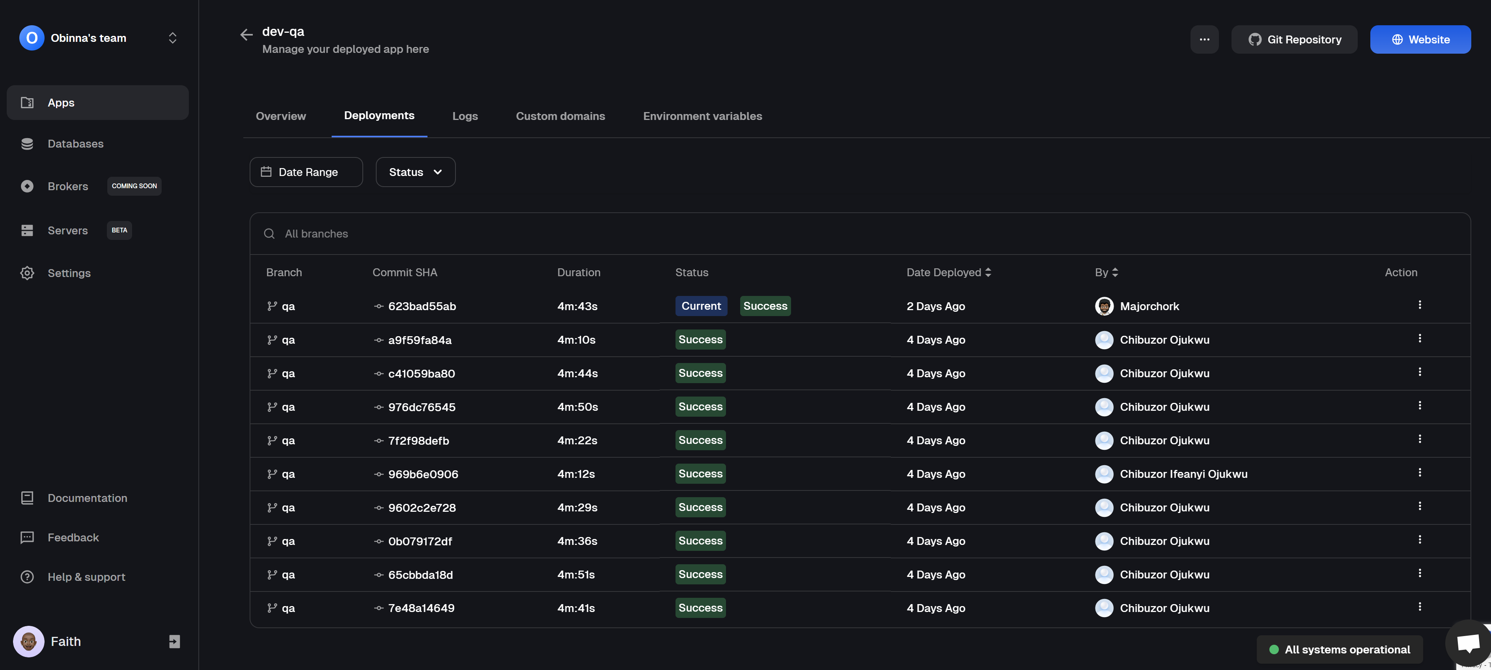Switch to Environment variables tab
The width and height of the screenshot is (1491, 670).
pos(702,116)
